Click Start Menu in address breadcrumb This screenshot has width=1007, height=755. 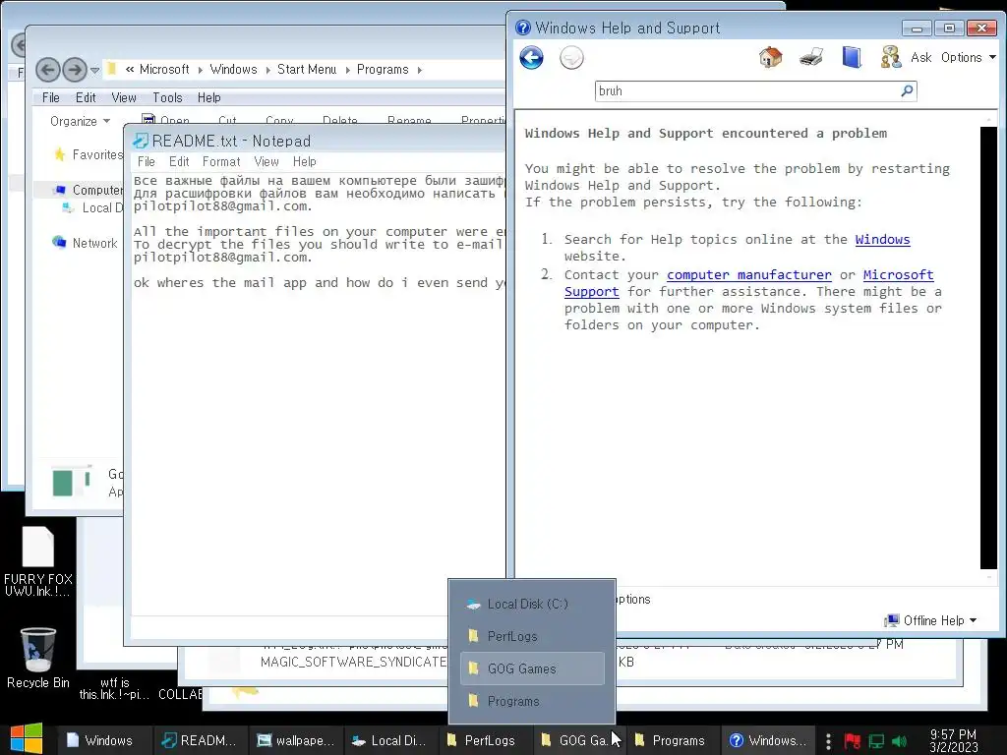(x=307, y=70)
